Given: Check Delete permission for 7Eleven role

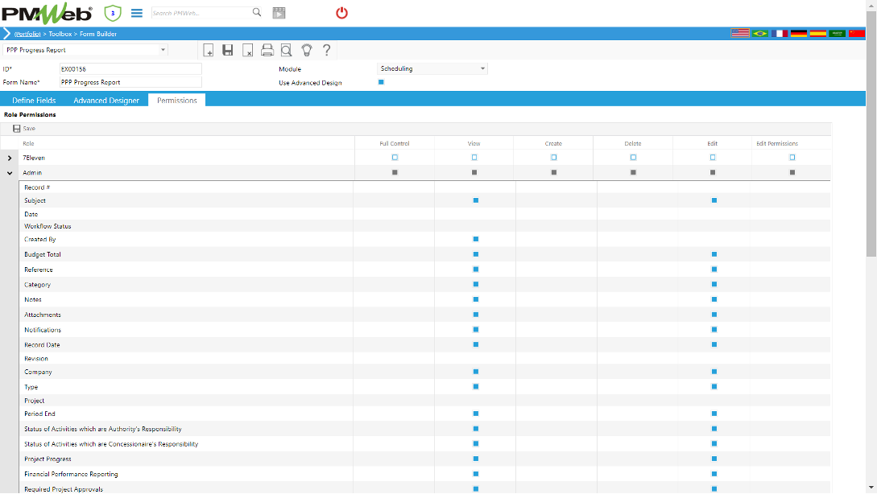Looking at the screenshot, I should pyautogui.click(x=633, y=158).
